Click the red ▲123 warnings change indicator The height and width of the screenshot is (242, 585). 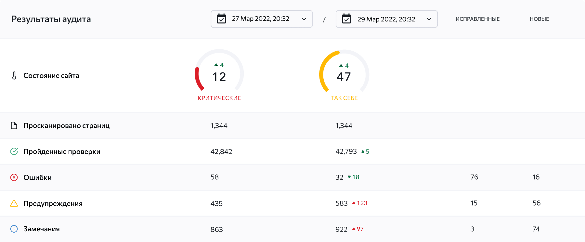point(359,203)
